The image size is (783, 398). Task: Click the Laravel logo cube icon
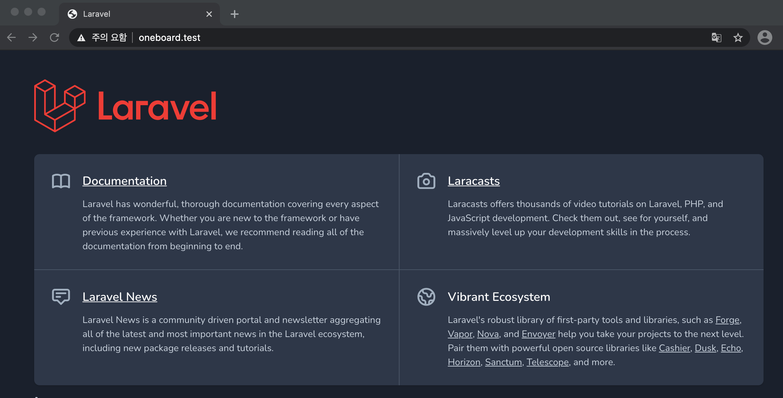pyautogui.click(x=60, y=106)
